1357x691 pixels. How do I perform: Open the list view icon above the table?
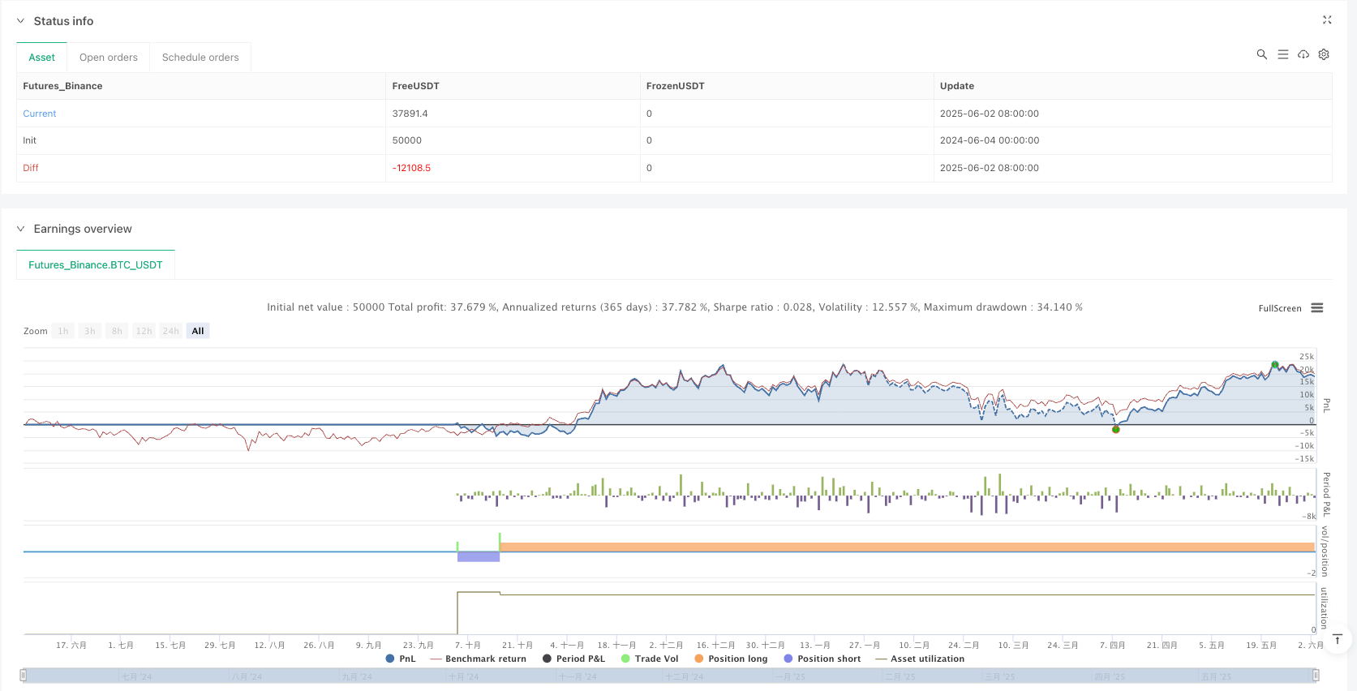pyautogui.click(x=1282, y=54)
